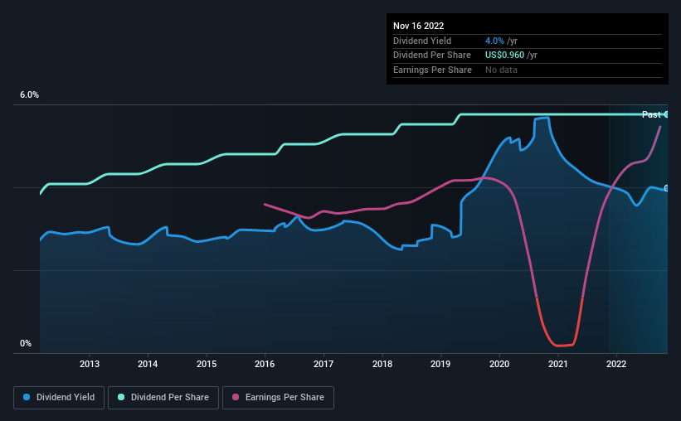Click the Nov 16 2022 tooltip date
681x421 pixels.
click(418, 26)
